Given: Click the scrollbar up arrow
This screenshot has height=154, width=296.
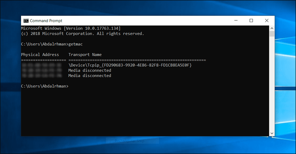Looking at the screenshot, I should coord(272,28).
